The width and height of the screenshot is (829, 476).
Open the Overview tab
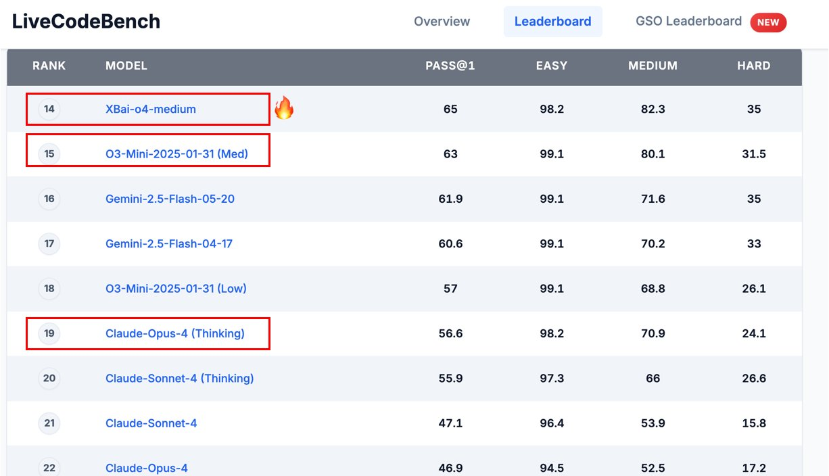click(x=442, y=22)
